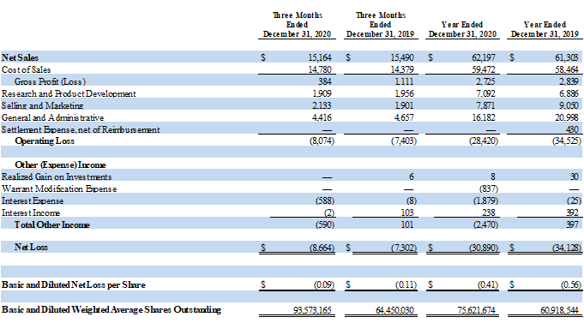Image resolution: width=584 pixels, height=323 pixels.
Task: Select the 'Operating Loss' label
Action: tap(45, 141)
